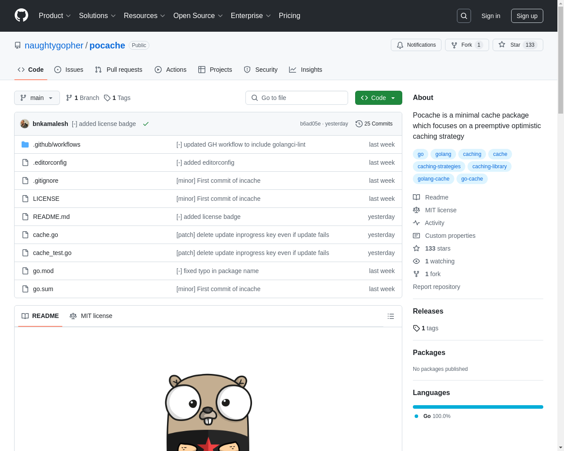Click the star icon in Star button
This screenshot has width=564, height=451.
click(x=502, y=44)
